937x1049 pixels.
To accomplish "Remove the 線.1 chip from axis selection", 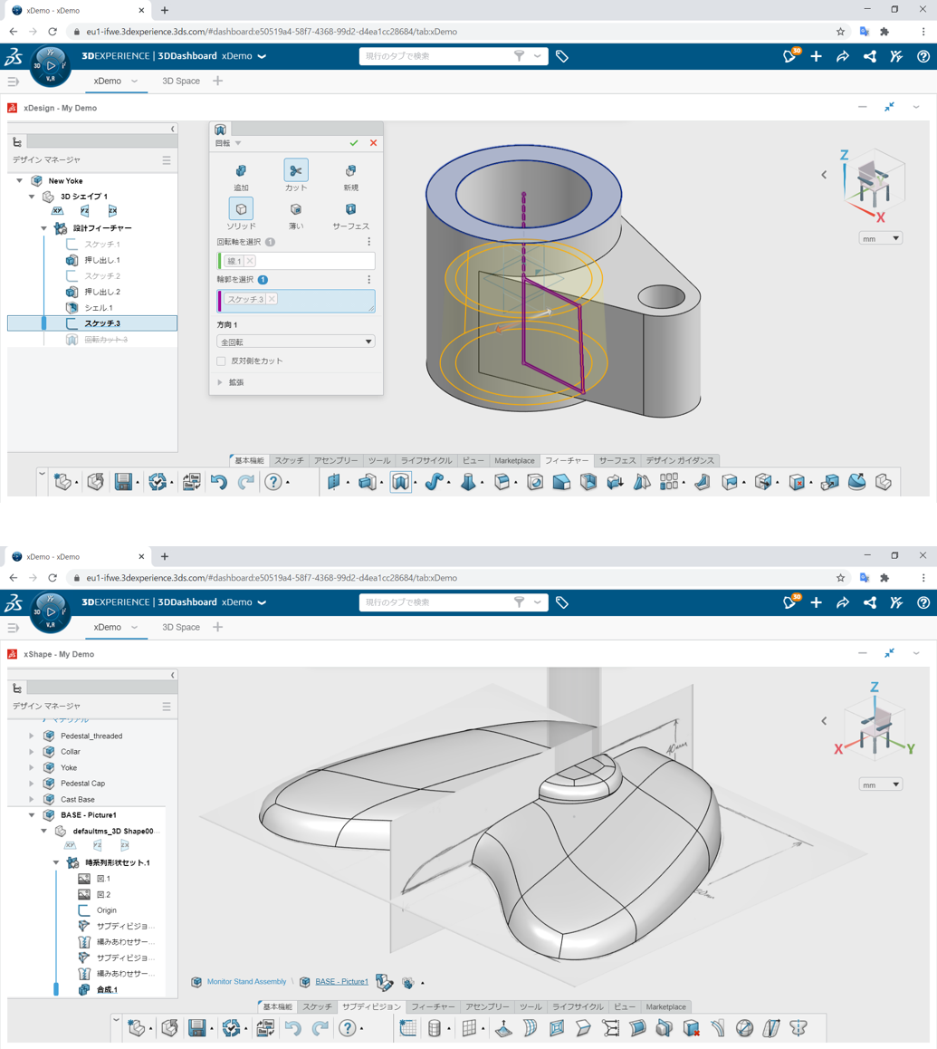I will click(250, 261).
